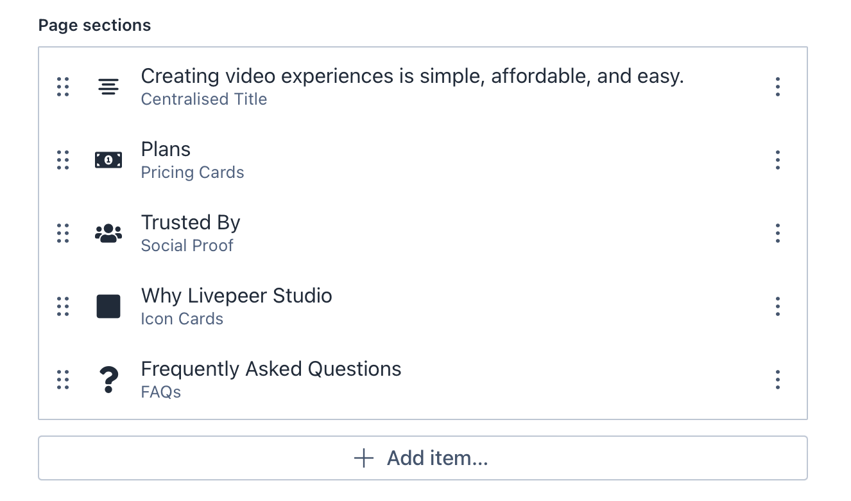
Task: Click the centered text alignment icon
Action: coord(108,87)
